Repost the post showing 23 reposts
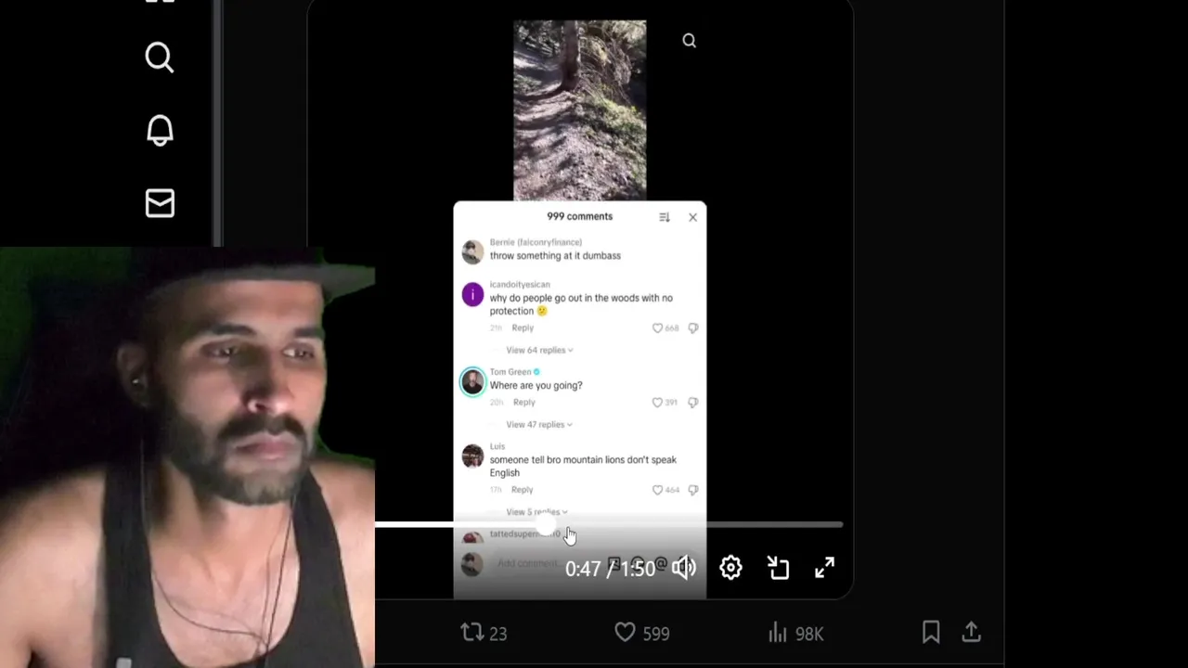Viewport: 1188px width, 668px height. point(484,633)
